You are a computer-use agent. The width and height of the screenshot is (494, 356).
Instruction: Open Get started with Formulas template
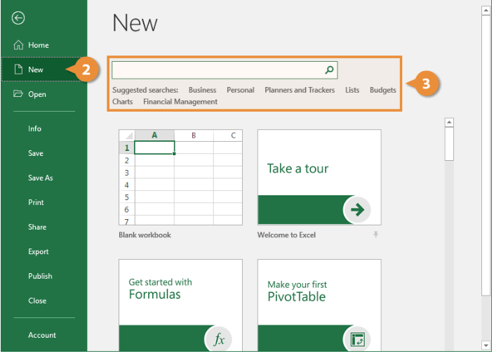click(180, 305)
